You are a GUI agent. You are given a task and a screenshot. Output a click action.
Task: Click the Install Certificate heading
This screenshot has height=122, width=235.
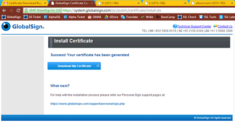click(74, 41)
